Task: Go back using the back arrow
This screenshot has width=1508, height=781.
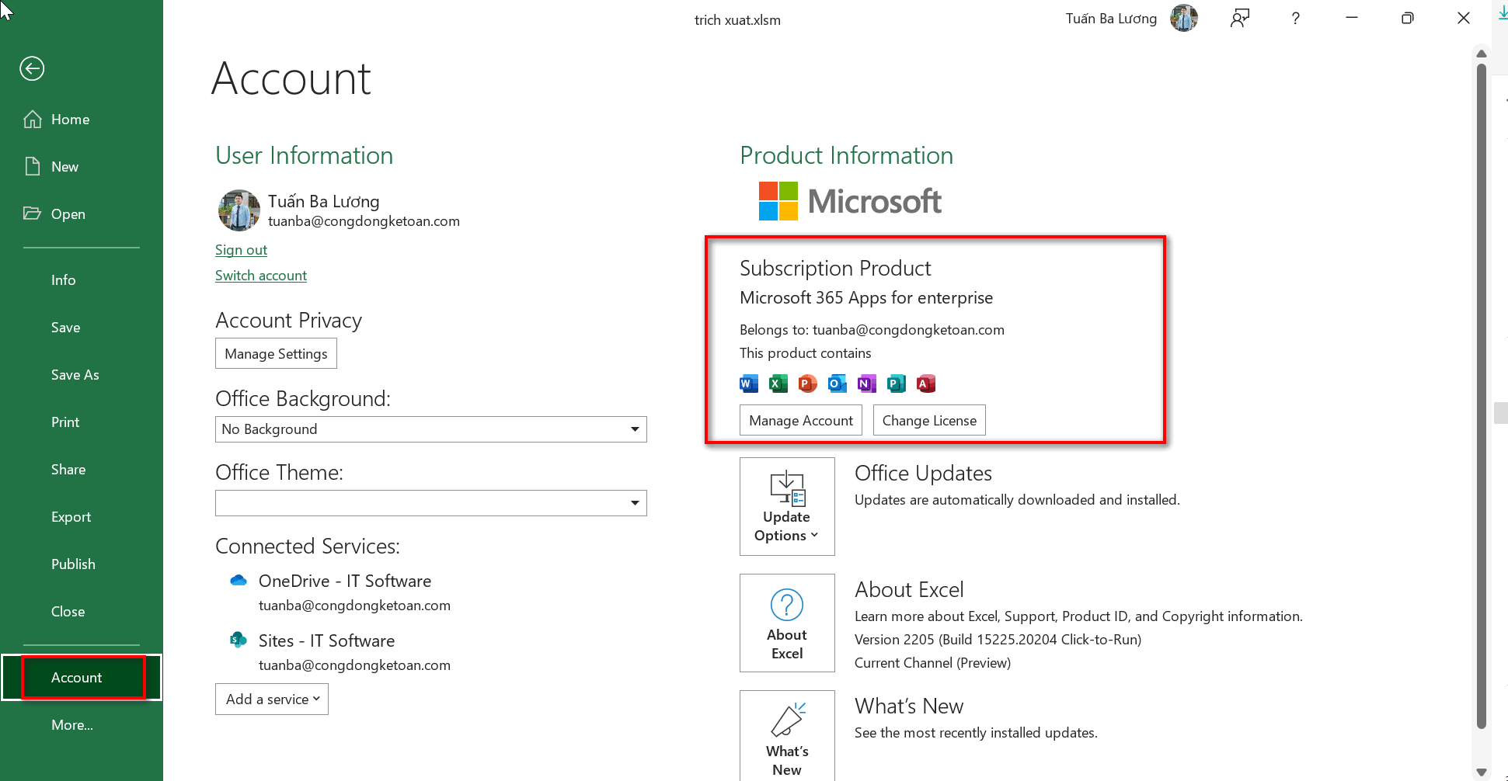Action: [x=32, y=68]
